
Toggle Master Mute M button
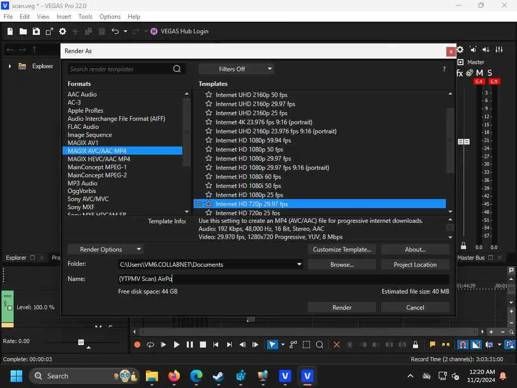pyautogui.click(x=480, y=73)
